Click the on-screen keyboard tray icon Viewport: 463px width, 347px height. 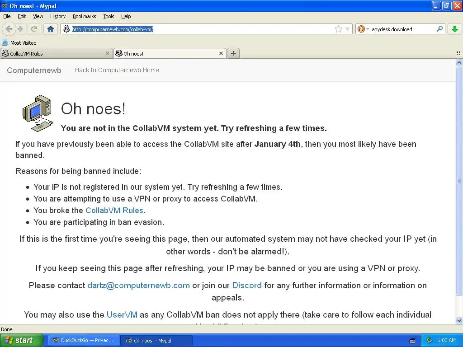pos(412,341)
